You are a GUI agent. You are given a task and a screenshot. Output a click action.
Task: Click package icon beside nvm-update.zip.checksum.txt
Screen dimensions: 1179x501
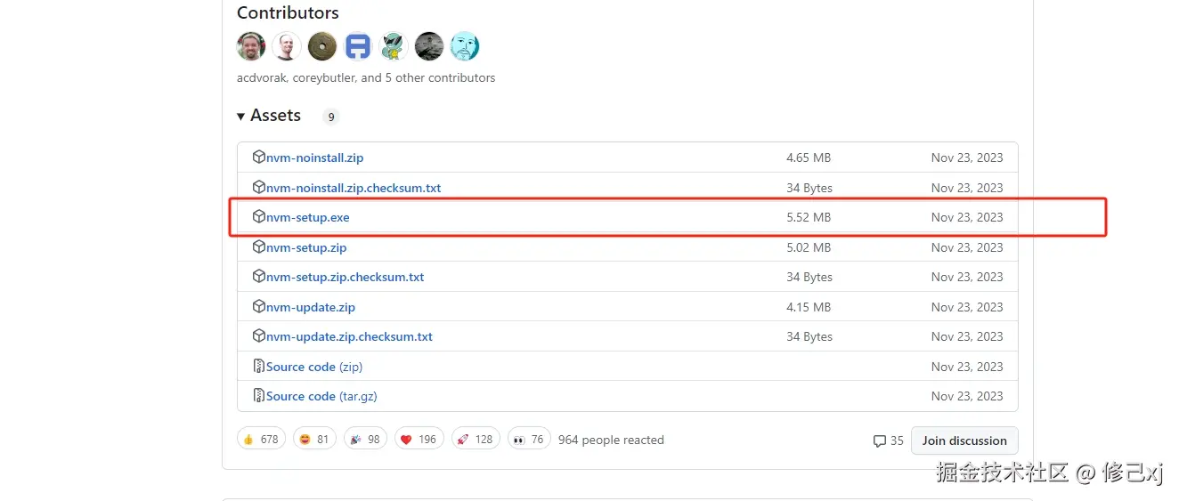[258, 335]
